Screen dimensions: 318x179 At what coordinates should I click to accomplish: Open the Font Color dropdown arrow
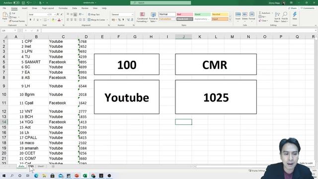point(62,20)
